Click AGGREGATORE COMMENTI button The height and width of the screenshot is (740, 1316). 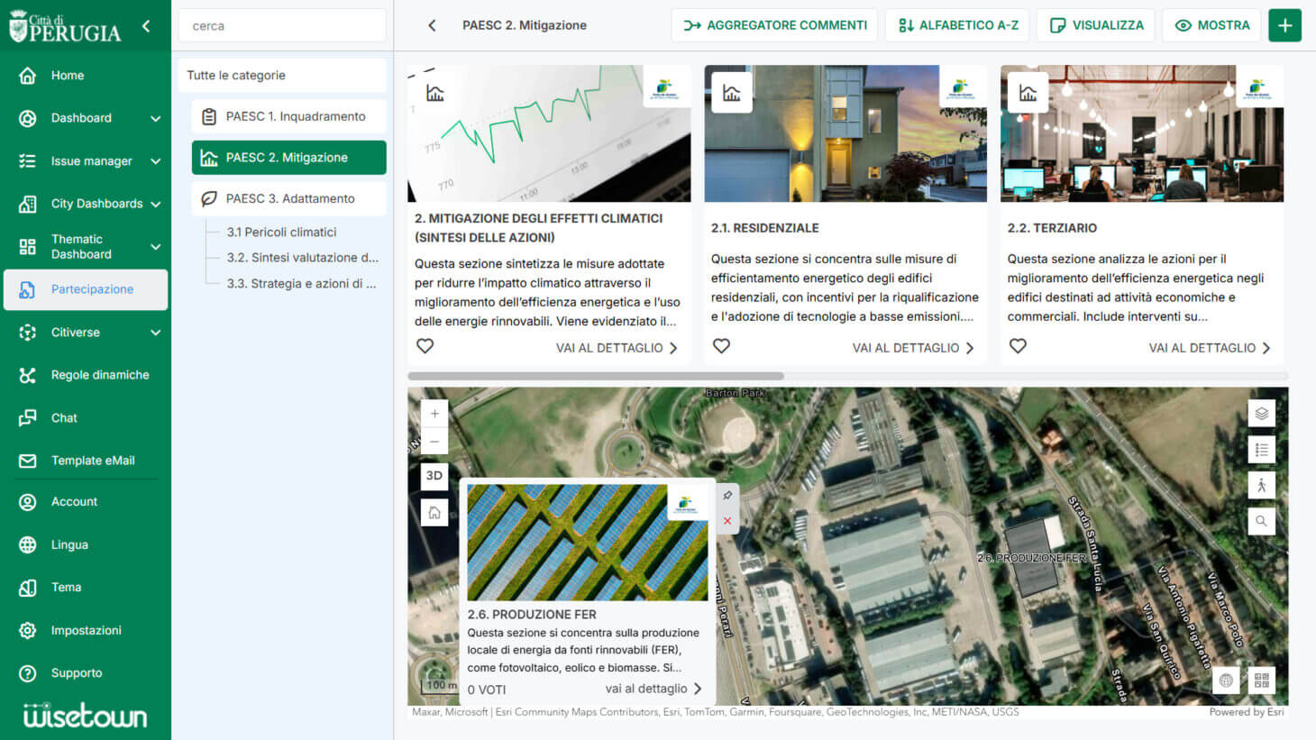pos(775,25)
